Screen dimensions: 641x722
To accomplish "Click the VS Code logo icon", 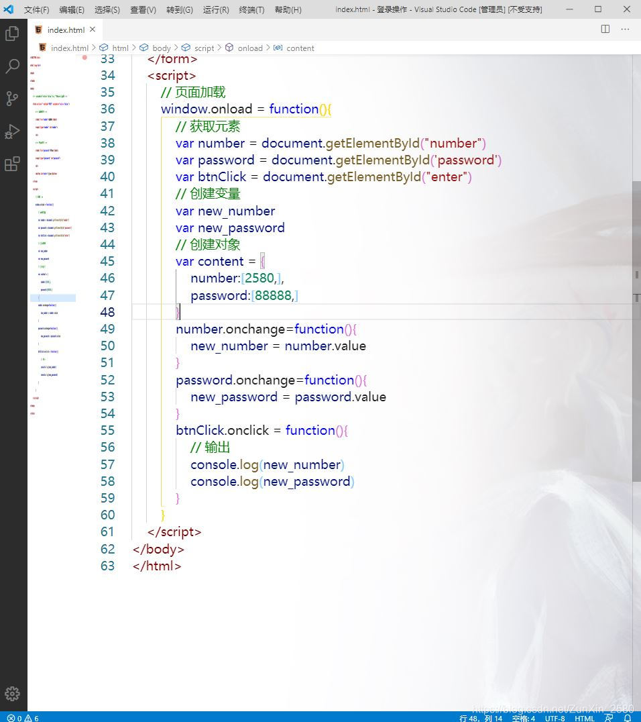I will coord(9,9).
